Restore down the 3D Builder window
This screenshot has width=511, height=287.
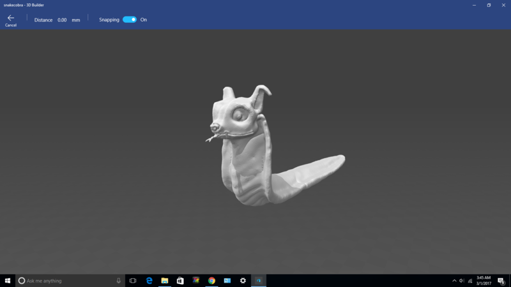point(489,5)
